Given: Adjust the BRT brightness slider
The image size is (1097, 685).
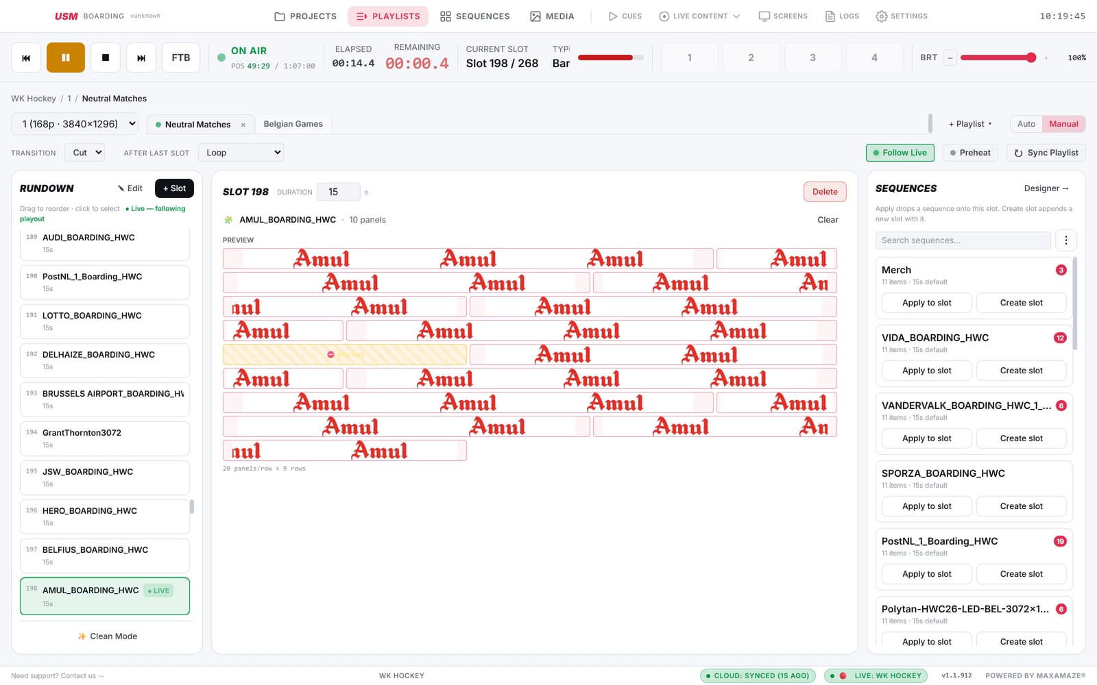Looking at the screenshot, I should (x=998, y=58).
